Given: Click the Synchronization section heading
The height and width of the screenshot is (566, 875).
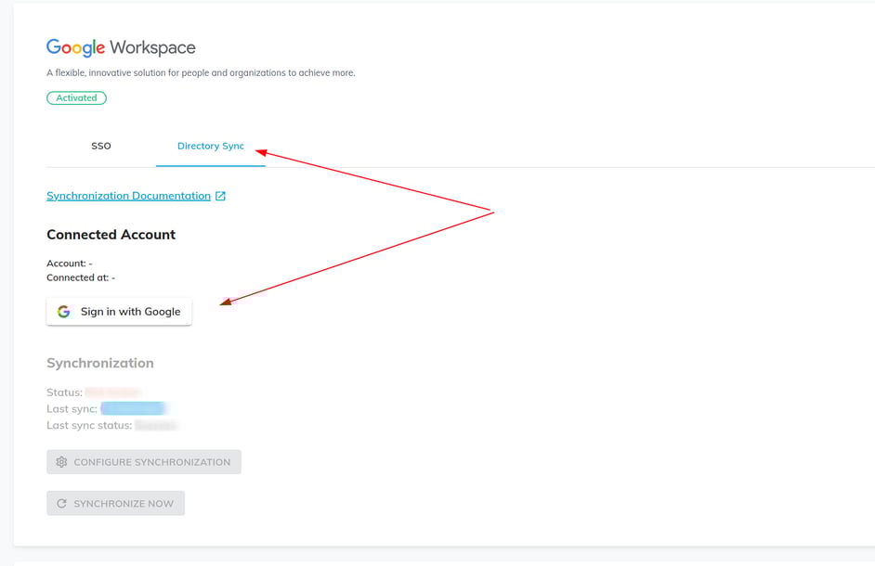Looking at the screenshot, I should [100, 363].
